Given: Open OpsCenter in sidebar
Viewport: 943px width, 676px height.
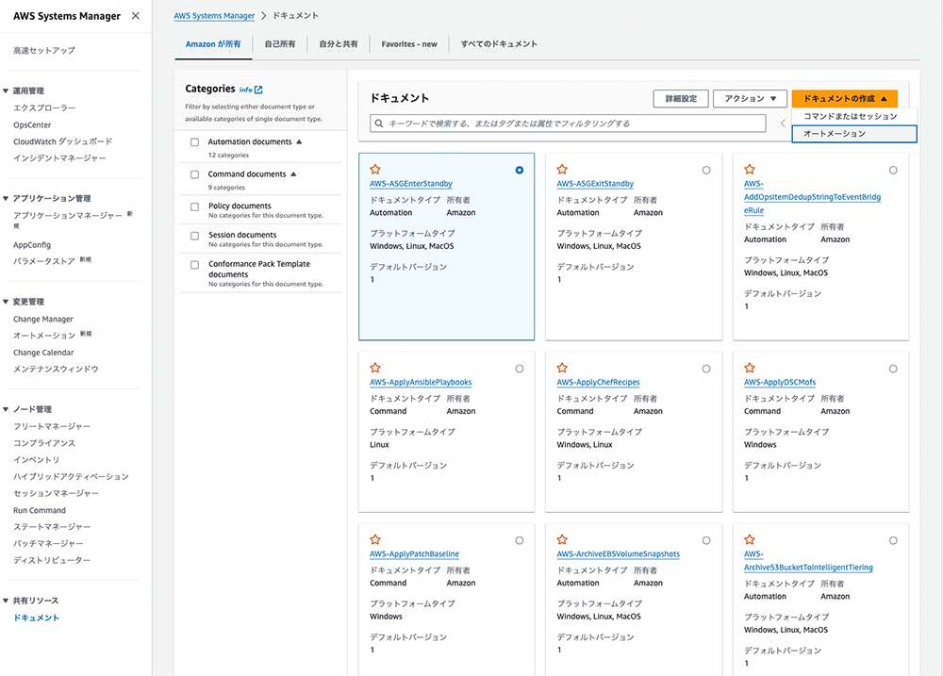Looking at the screenshot, I should (x=32, y=125).
